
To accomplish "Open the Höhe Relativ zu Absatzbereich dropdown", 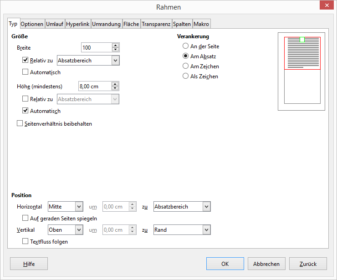I will pos(88,99).
